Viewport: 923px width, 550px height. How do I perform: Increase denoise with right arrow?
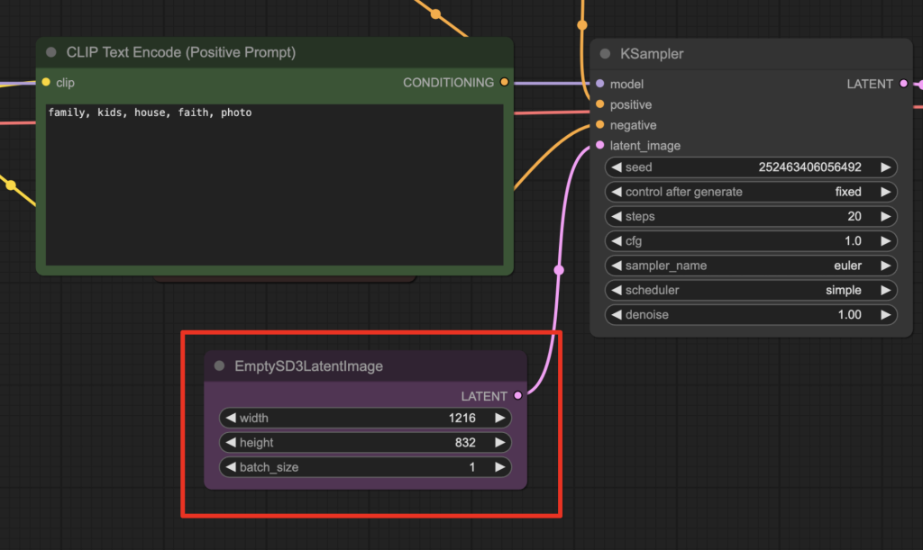(885, 315)
